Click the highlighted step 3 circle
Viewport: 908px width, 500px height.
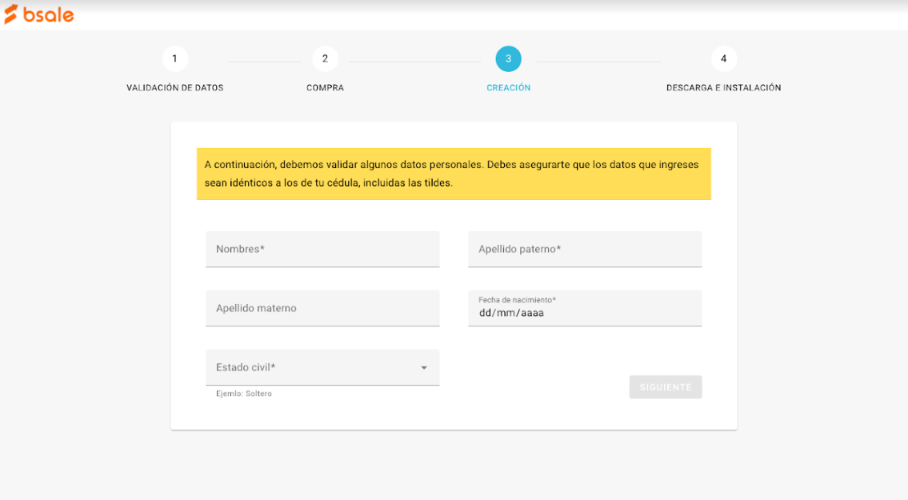click(509, 58)
